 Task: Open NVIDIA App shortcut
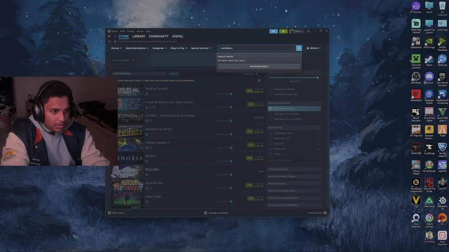pos(429,43)
